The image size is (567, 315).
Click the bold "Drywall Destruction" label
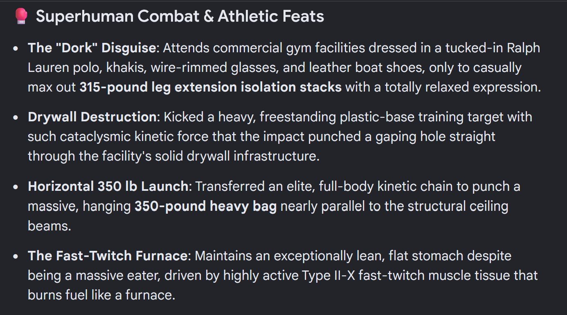(92, 117)
